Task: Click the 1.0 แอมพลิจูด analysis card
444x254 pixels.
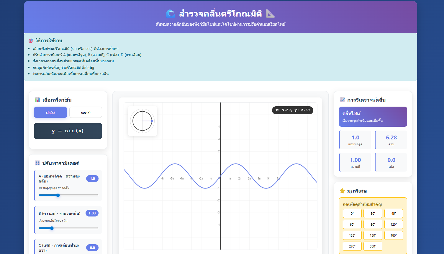Action: point(355,140)
